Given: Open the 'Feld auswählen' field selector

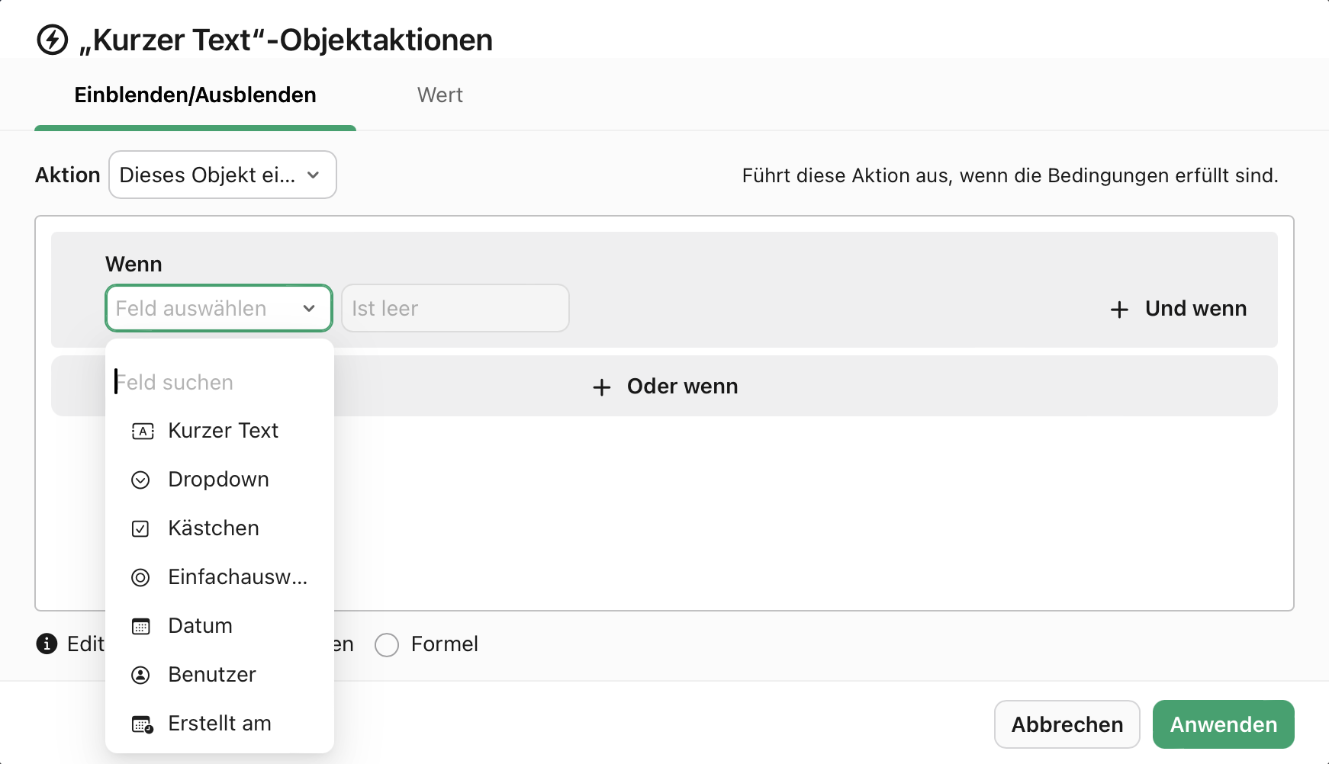Looking at the screenshot, I should 218,308.
